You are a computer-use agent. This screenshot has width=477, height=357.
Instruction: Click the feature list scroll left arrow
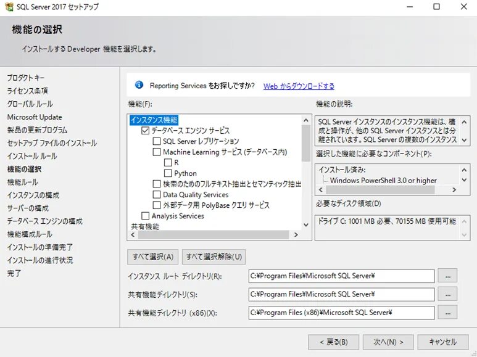tap(133, 235)
